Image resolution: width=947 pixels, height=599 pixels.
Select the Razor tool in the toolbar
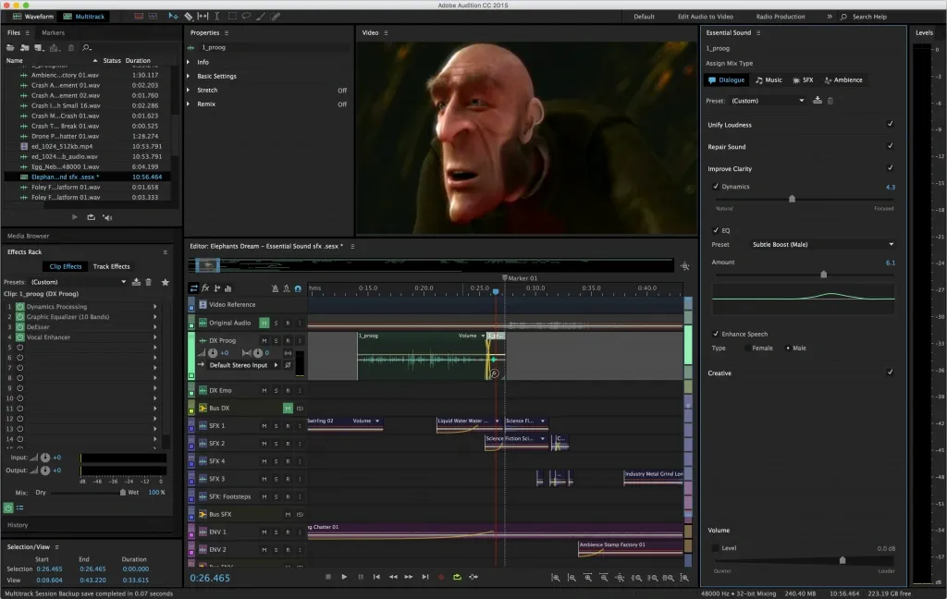coord(191,15)
